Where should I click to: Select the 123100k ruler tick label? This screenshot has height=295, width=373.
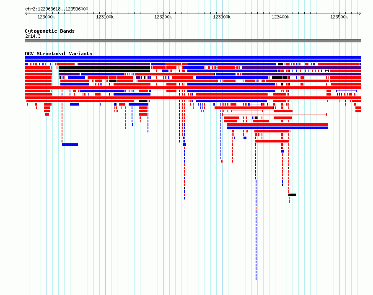click(x=105, y=17)
